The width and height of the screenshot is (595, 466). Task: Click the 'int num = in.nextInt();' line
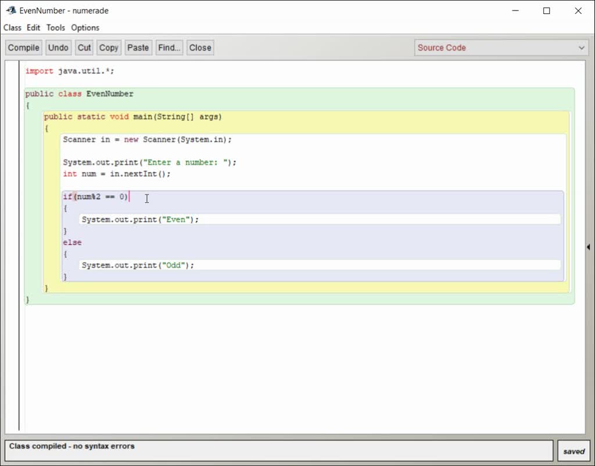[117, 174]
